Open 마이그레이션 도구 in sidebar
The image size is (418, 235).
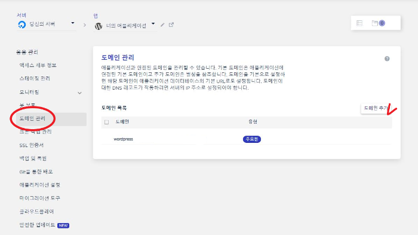coord(40,198)
